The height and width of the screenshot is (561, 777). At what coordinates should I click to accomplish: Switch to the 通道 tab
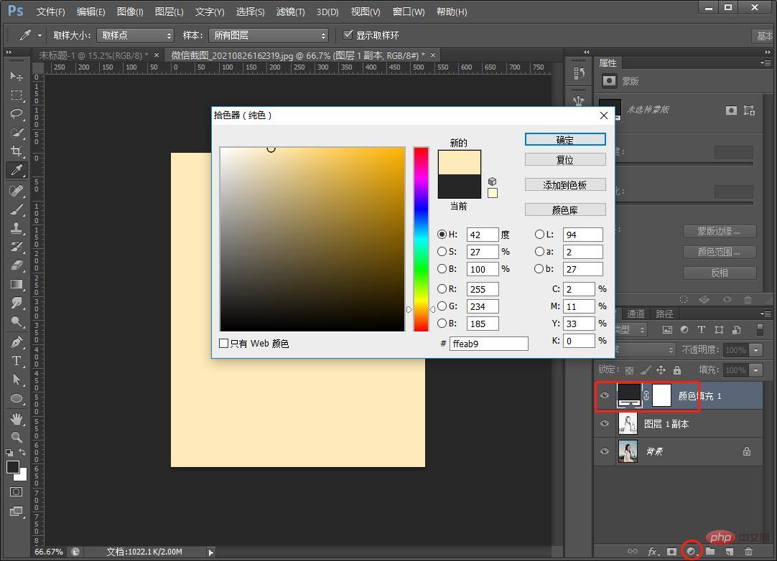click(636, 313)
